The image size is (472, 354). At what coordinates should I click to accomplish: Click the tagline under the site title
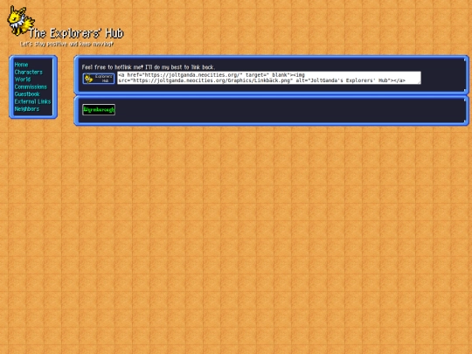point(66,44)
